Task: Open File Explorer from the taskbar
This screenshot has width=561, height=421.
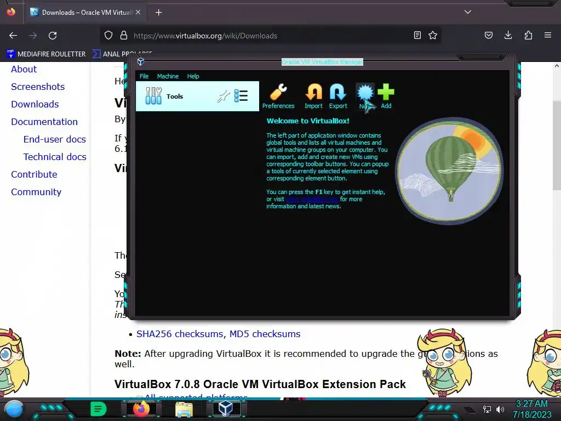Action: pyautogui.click(x=184, y=409)
